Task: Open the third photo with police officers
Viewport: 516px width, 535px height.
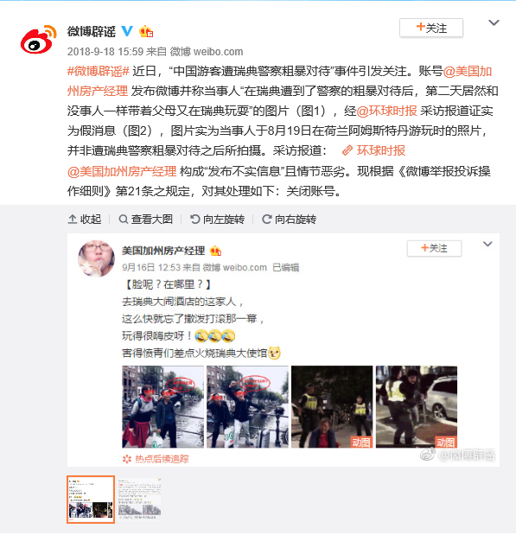Action: coord(332,407)
